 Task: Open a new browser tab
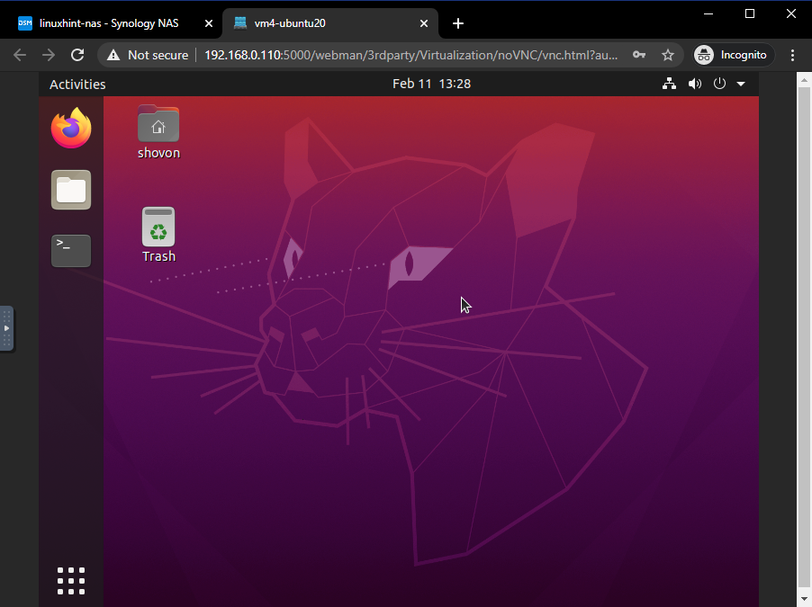tap(458, 23)
